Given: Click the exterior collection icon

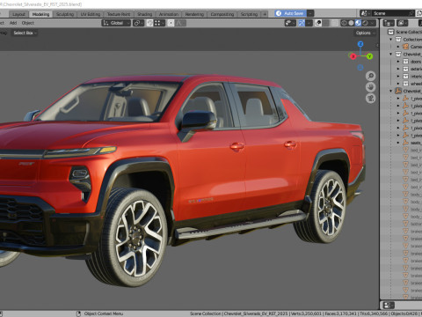Looking at the screenshot, I should coord(405,69).
